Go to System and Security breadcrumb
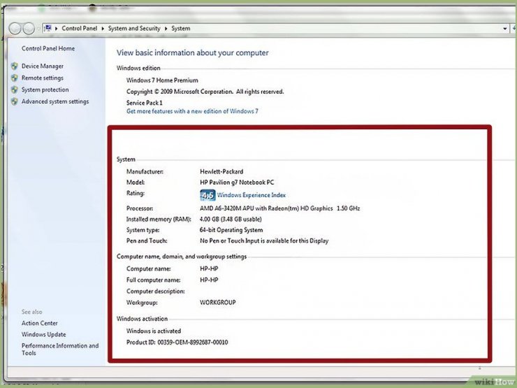 point(134,29)
